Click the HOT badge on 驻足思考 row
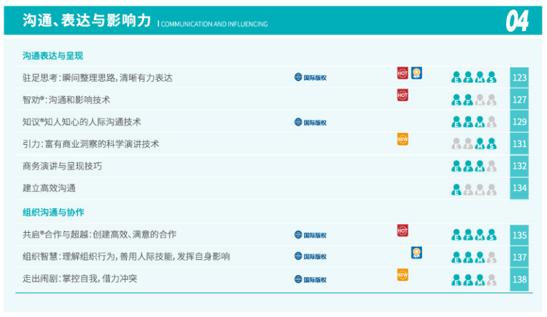This screenshot has height=317, width=547. tap(402, 73)
